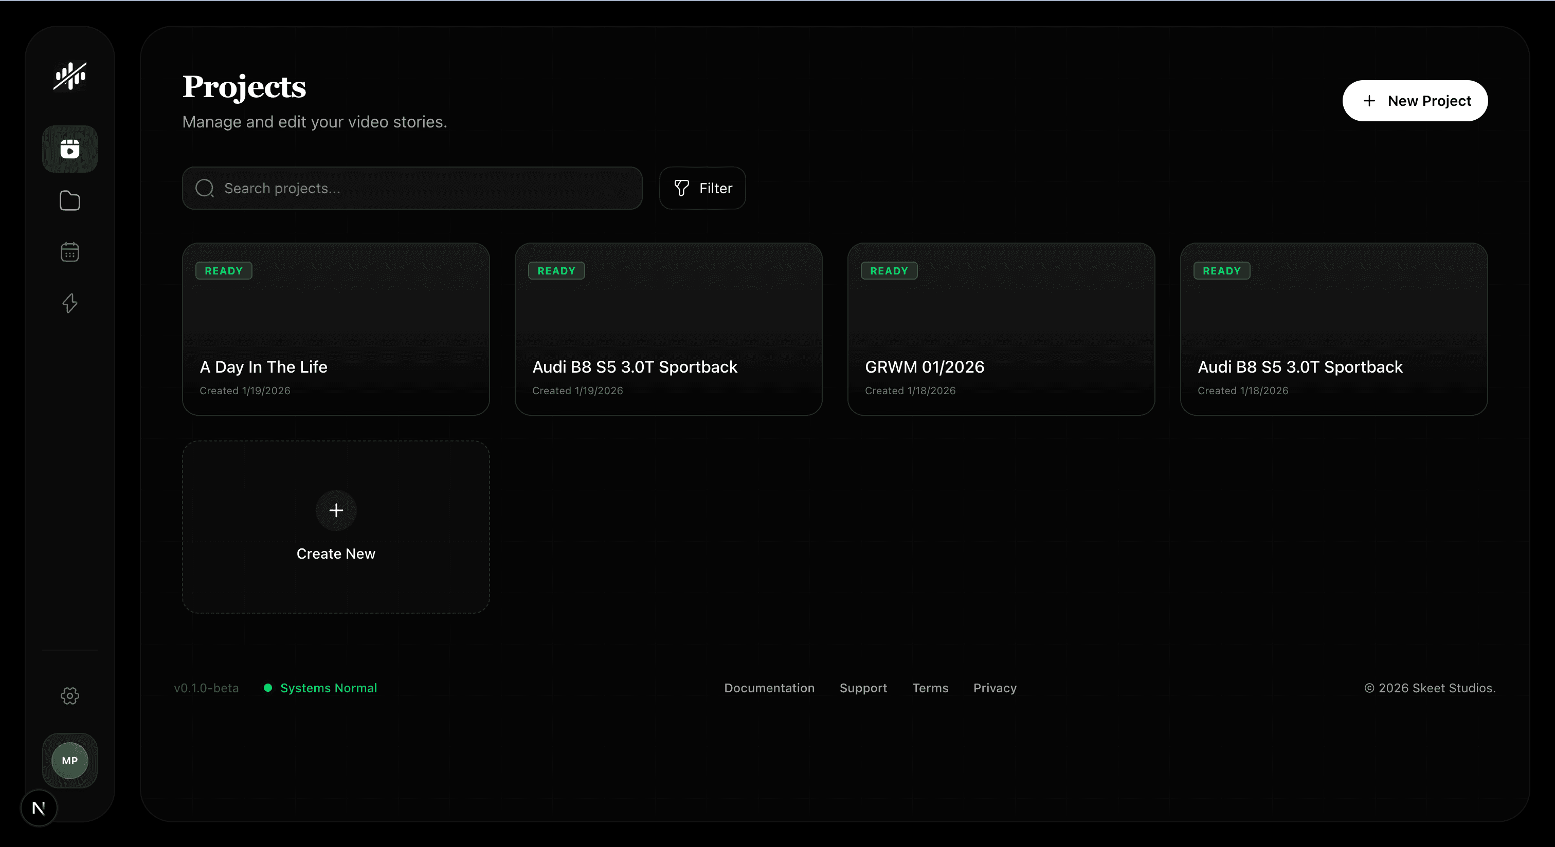
Task: Click the Privacy link in the footer
Action: (994, 688)
